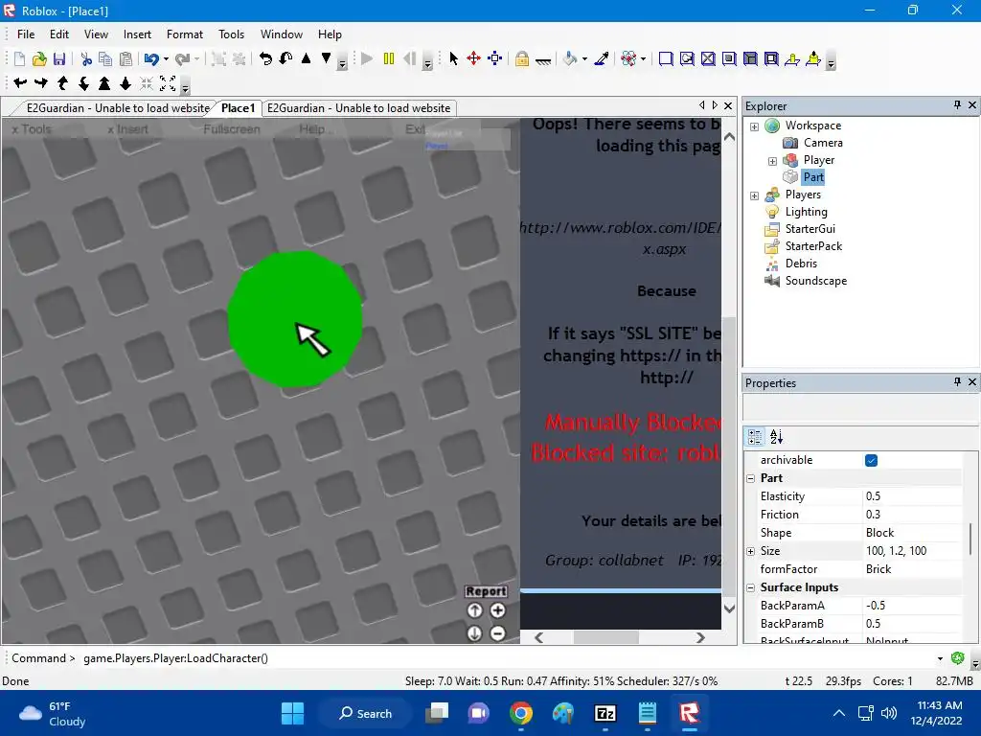The height and width of the screenshot is (736, 981).
Task: Click the Command bar input field
Action: coord(507,658)
